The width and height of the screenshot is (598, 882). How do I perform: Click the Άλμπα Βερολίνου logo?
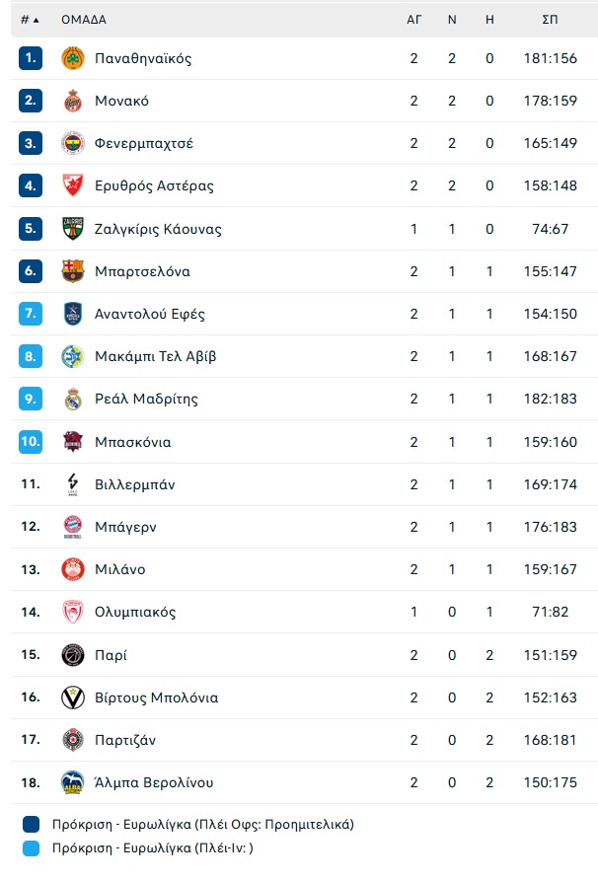pyautogui.click(x=73, y=782)
